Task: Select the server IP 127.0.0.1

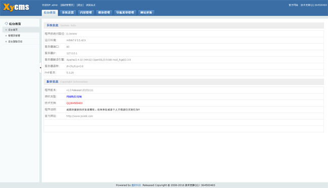Action: [72, 53]
